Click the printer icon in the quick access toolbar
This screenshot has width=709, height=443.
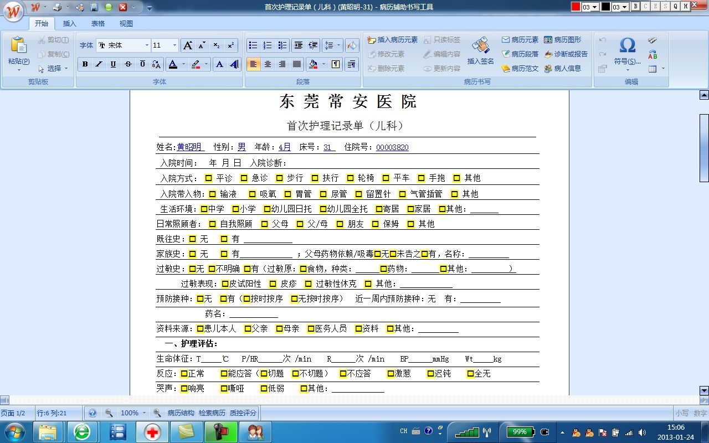(57, 7)
